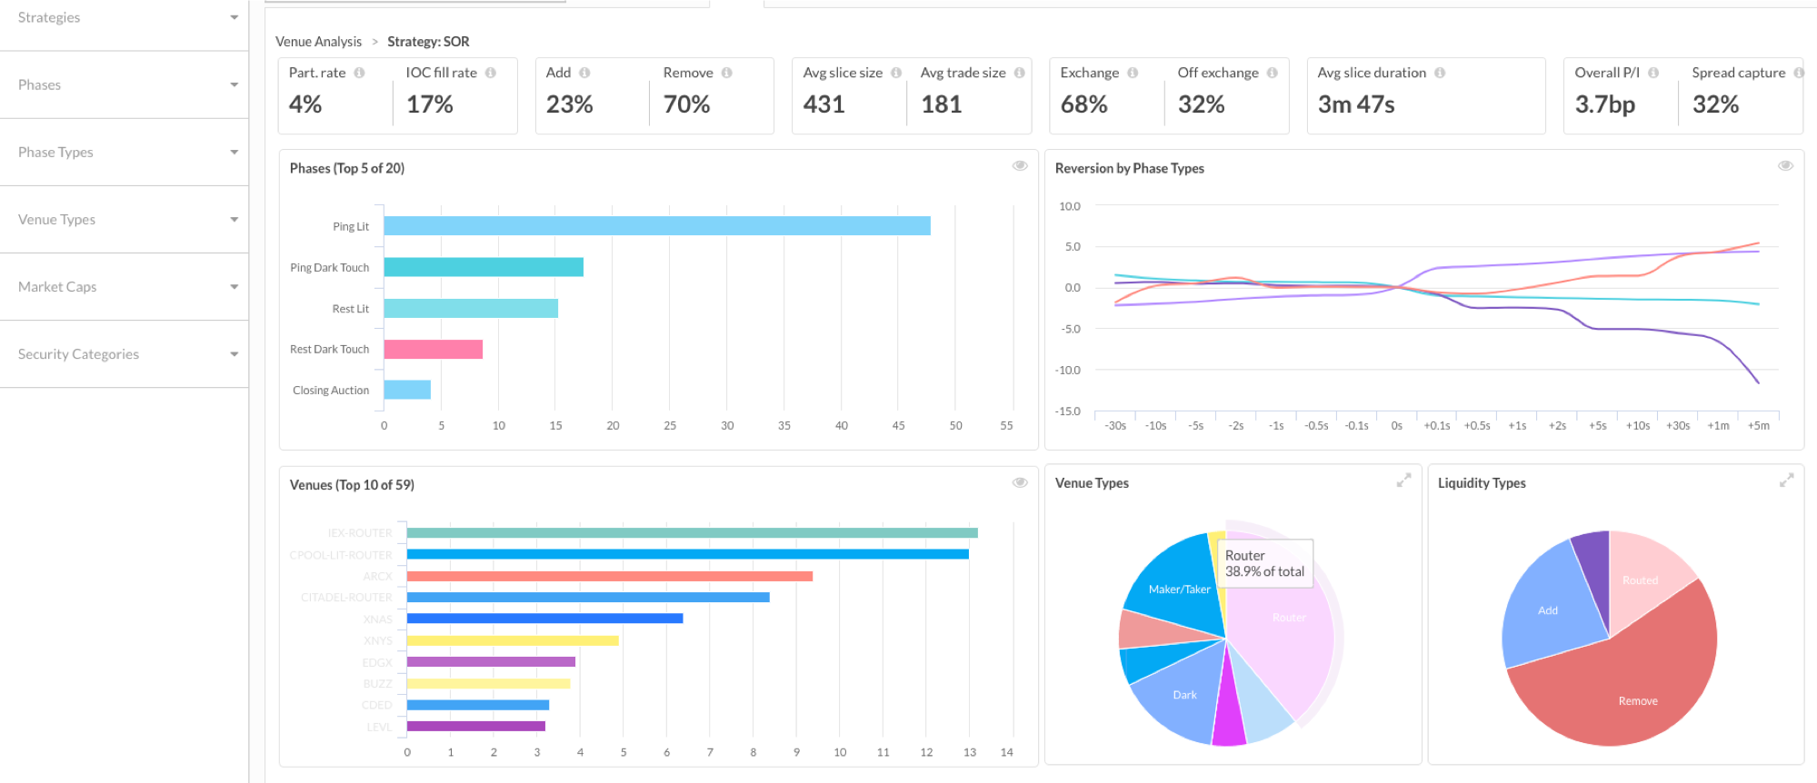Expand the Liquidity Types chart to fullscreen
The image size is (1817, 783).
[1786, 481]
